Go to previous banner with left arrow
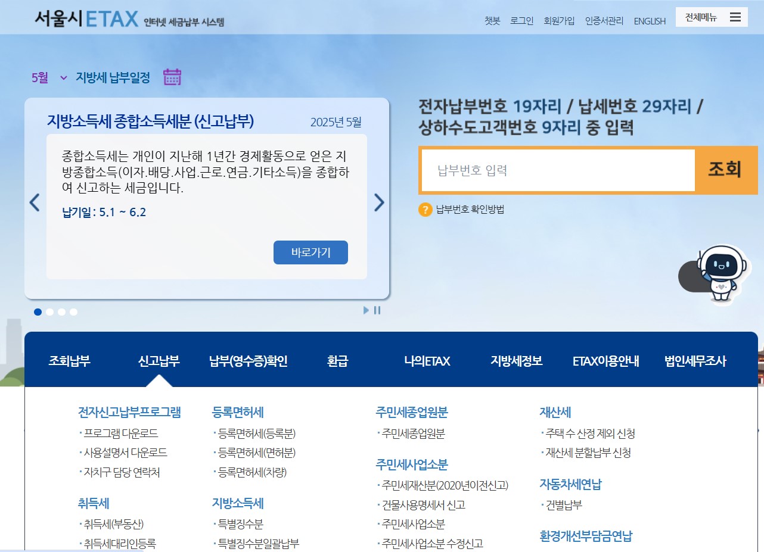Viewport: 764px width, 552px height. pyautogui.click(x=35, y=202)
